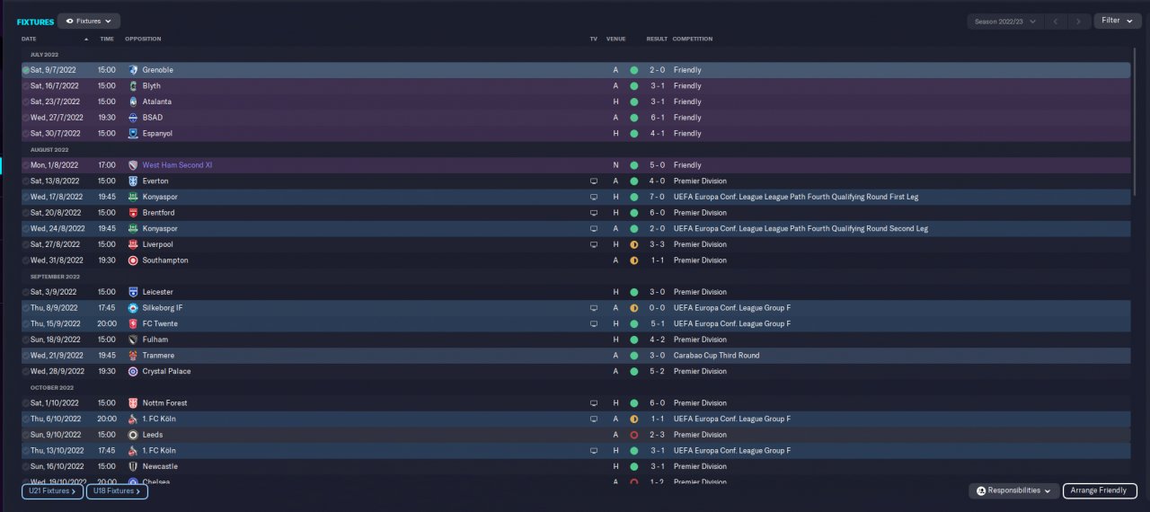The width and height of the screenshot is (1150, 512).
Task: Click the Grenoble club badge icon
Action: click(133, 70)
